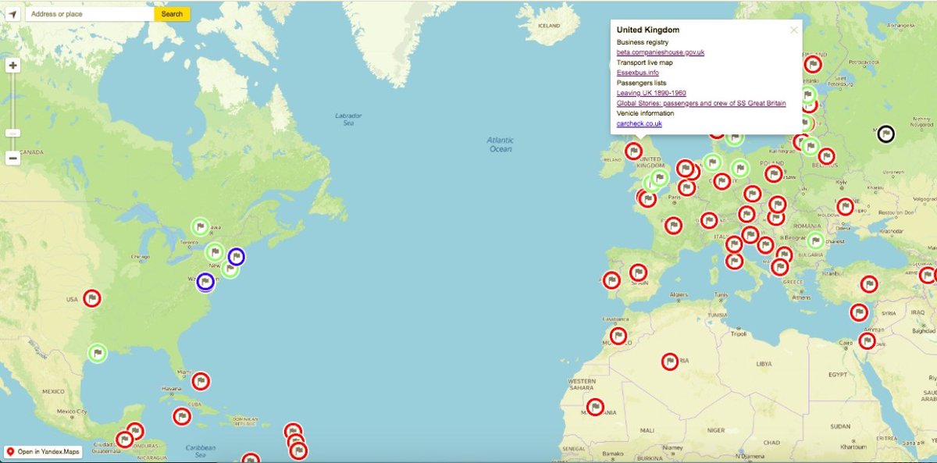Click the red flag marker in Spain
The height and width of the screenshot is (463, 937).
tap(639, 274)
